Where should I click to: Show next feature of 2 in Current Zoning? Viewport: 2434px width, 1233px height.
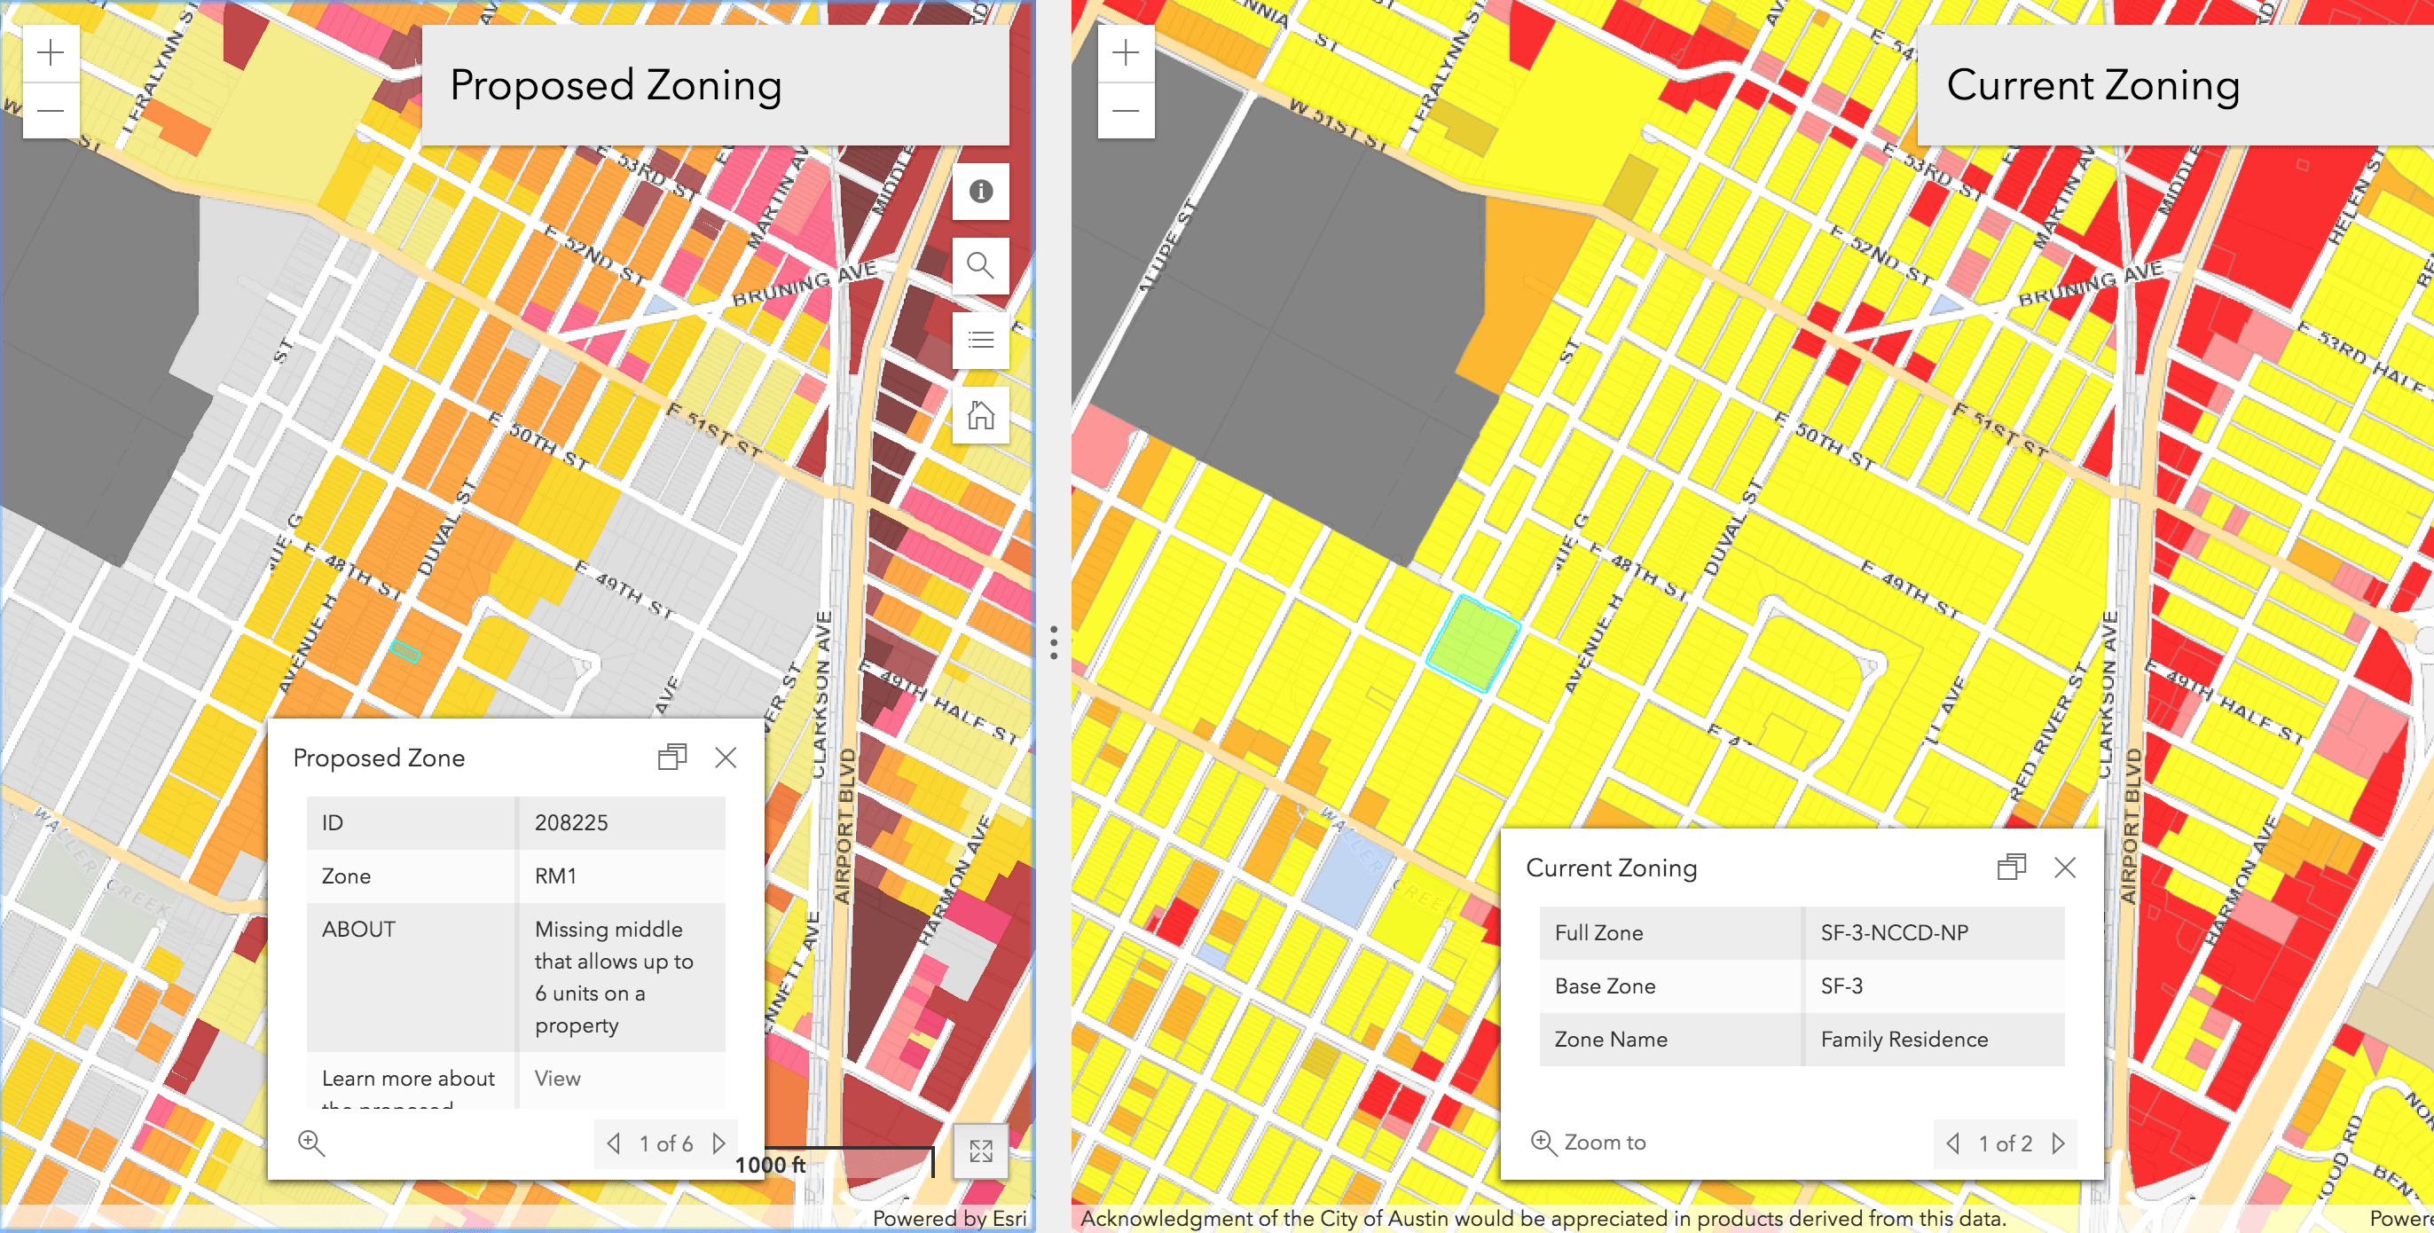pyautogui.click(x=2059, y=1143)
